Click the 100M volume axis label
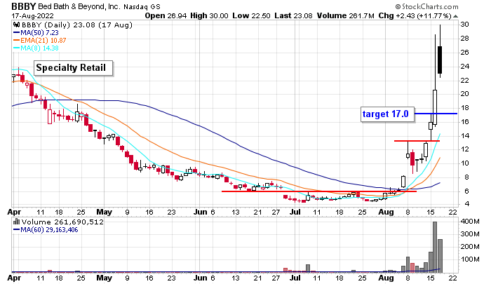The height and width of the screenshot is (284, 491). point(470,259)
